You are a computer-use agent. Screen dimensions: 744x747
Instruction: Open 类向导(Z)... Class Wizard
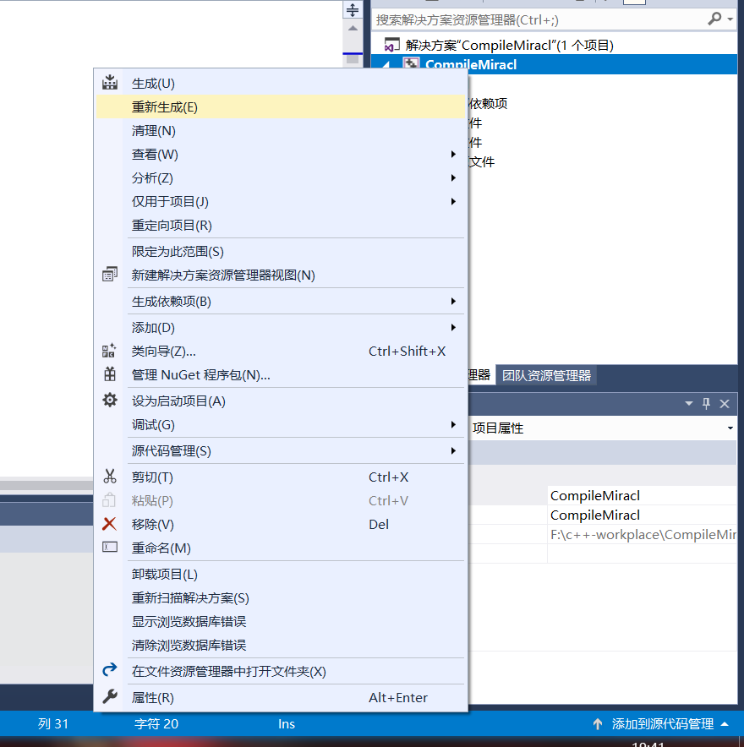coord(280,352)
